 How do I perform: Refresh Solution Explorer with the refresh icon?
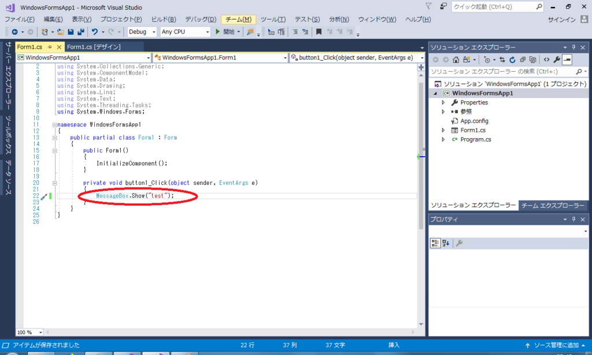[x=512, y=60]
